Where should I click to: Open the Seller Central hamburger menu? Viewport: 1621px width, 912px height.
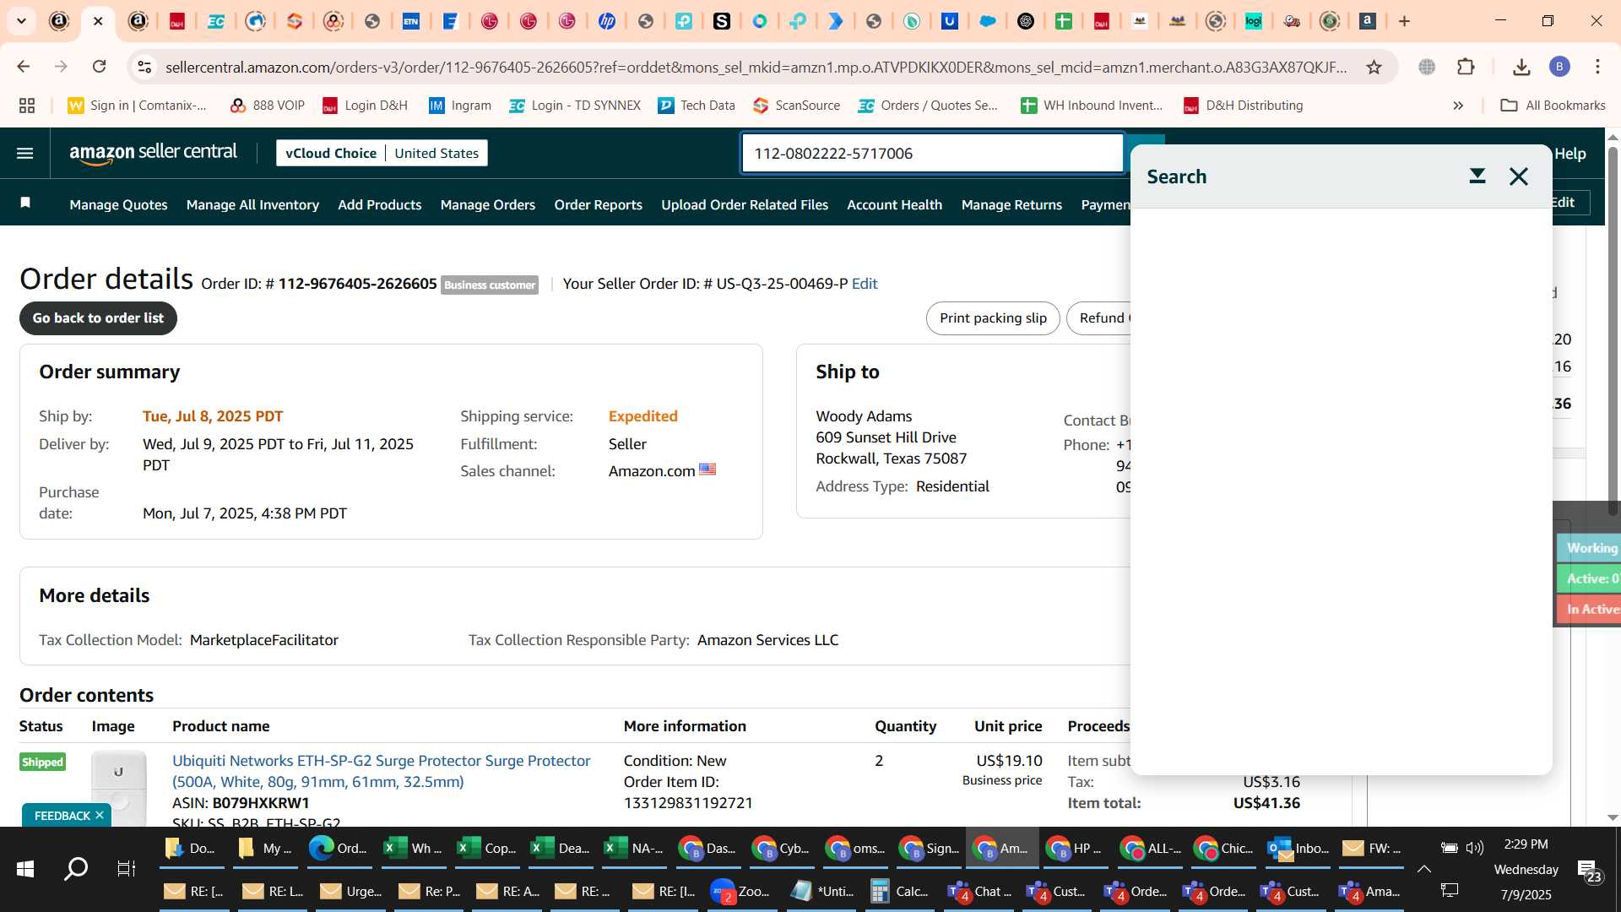click(x=25, y=153)
